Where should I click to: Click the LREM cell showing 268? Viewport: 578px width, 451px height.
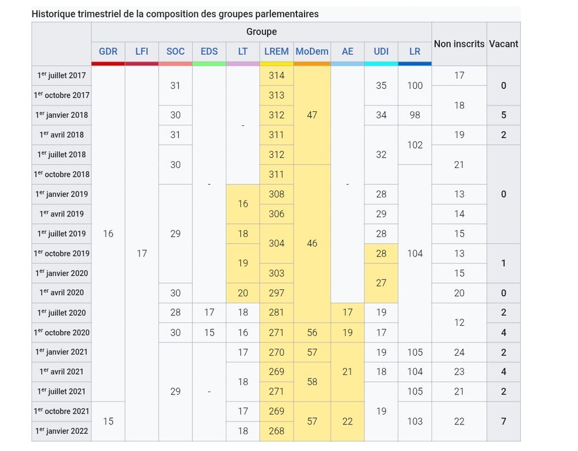coord(276,431)
